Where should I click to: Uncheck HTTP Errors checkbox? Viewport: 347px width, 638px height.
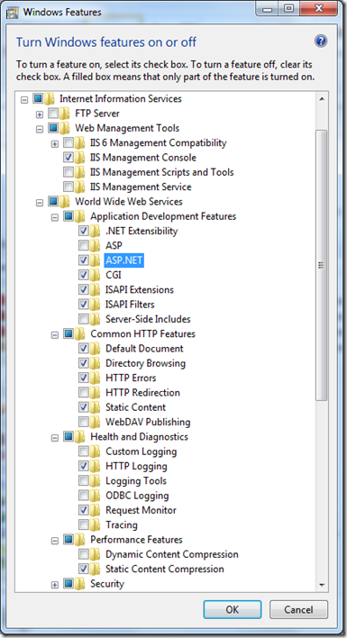point(84,378)
